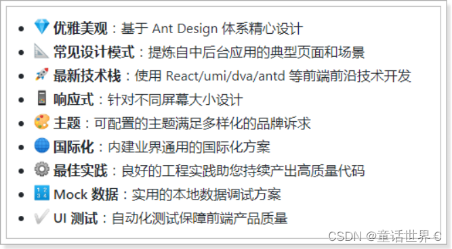Click the 1234 number block icon
The width and height of the screenshot is (452, 249).
tap(41, 193)
